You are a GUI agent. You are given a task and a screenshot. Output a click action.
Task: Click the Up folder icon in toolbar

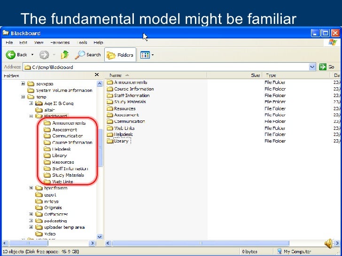coord(65,55)
